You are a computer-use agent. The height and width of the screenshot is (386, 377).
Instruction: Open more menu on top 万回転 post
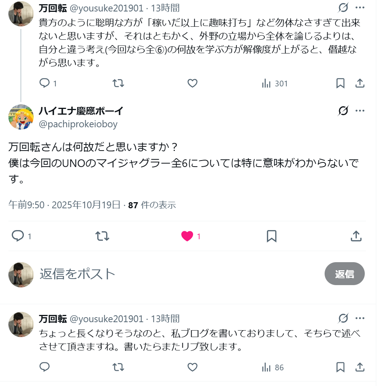click(x=360, y=8)
